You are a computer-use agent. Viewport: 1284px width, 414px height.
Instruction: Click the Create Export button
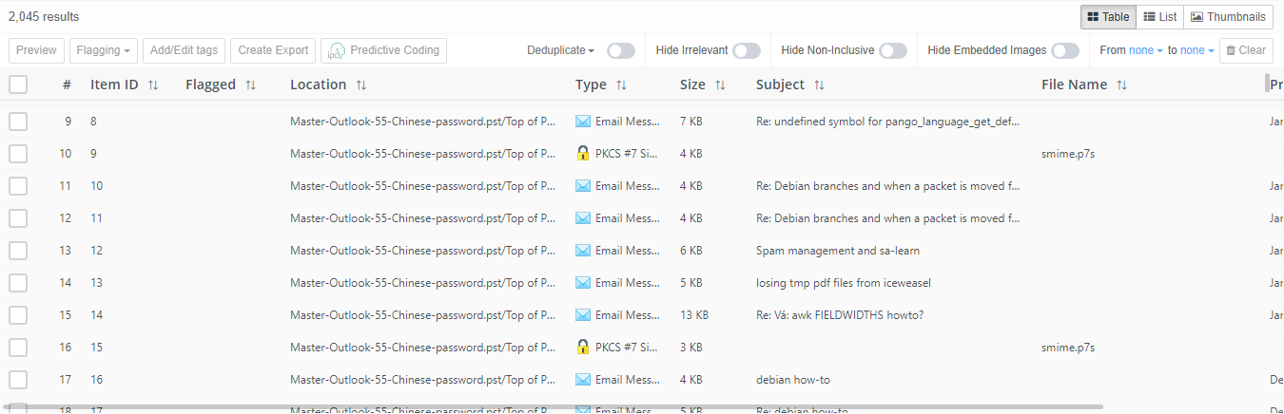click(273, 50)
